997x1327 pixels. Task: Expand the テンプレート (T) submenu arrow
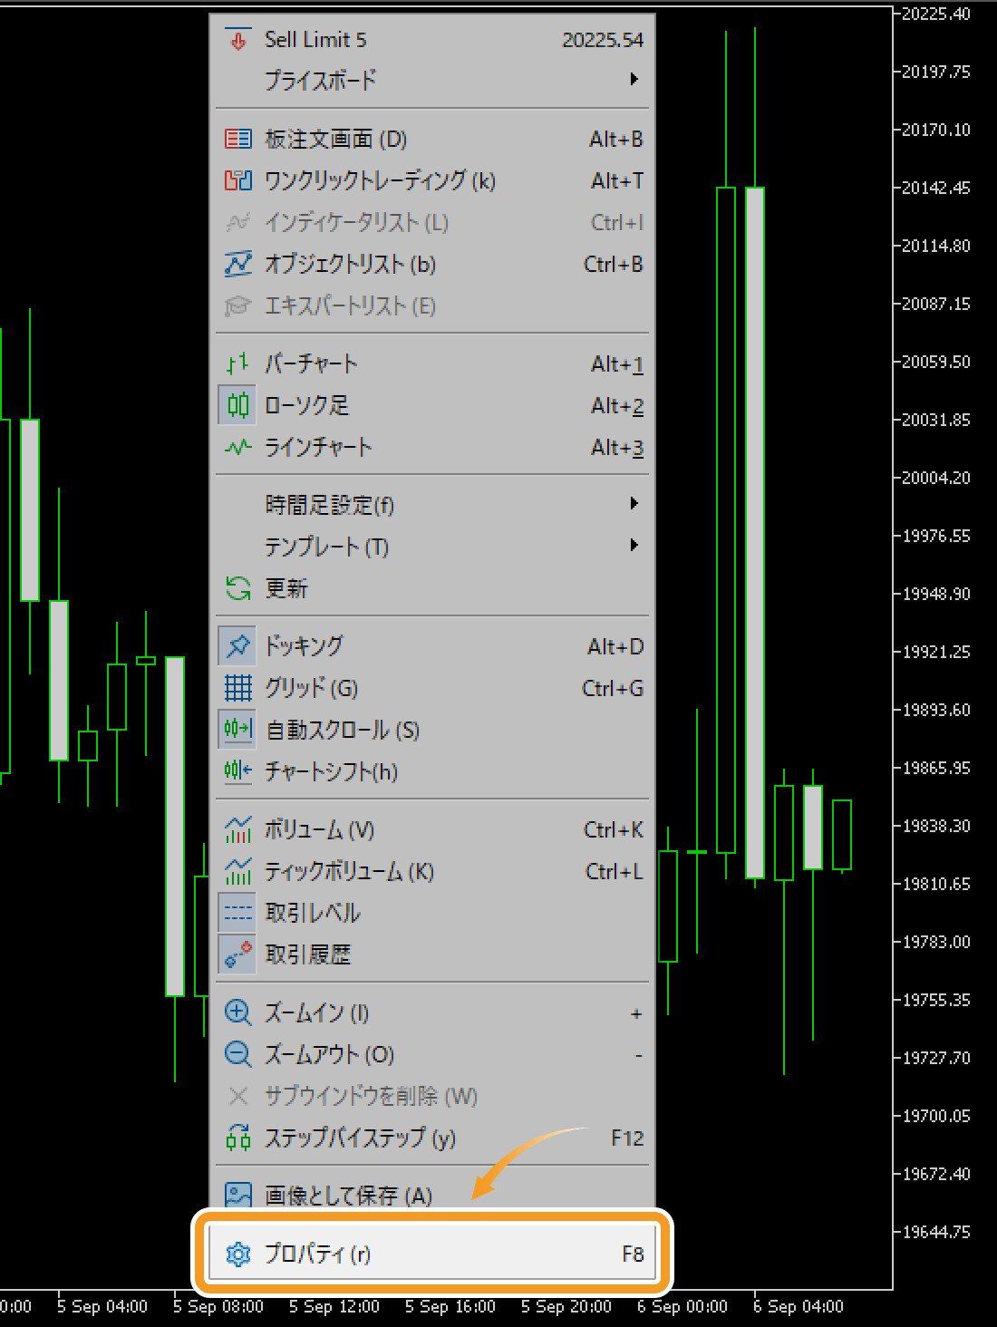tap(634, 545)
